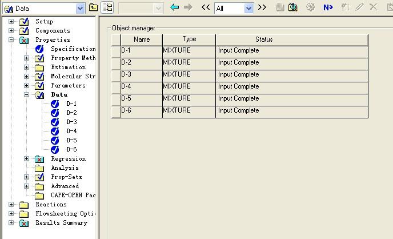The image size is (393, 239).
Task: Click the D-1 blue checkmark icon in tree
Action: tap(55, 104)
